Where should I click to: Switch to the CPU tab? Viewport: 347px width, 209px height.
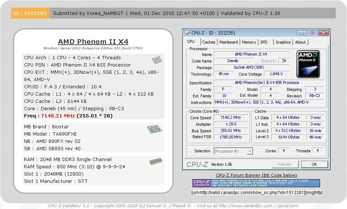pos(191,42)
